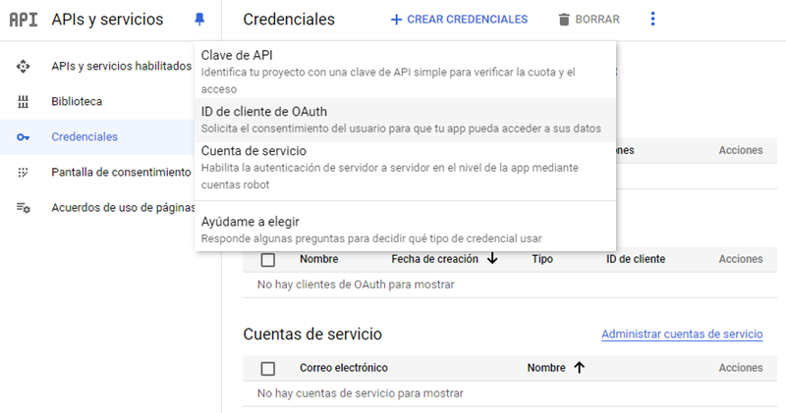Choose Clave de API option
786x413 pixels.
(x=405, y=72)
